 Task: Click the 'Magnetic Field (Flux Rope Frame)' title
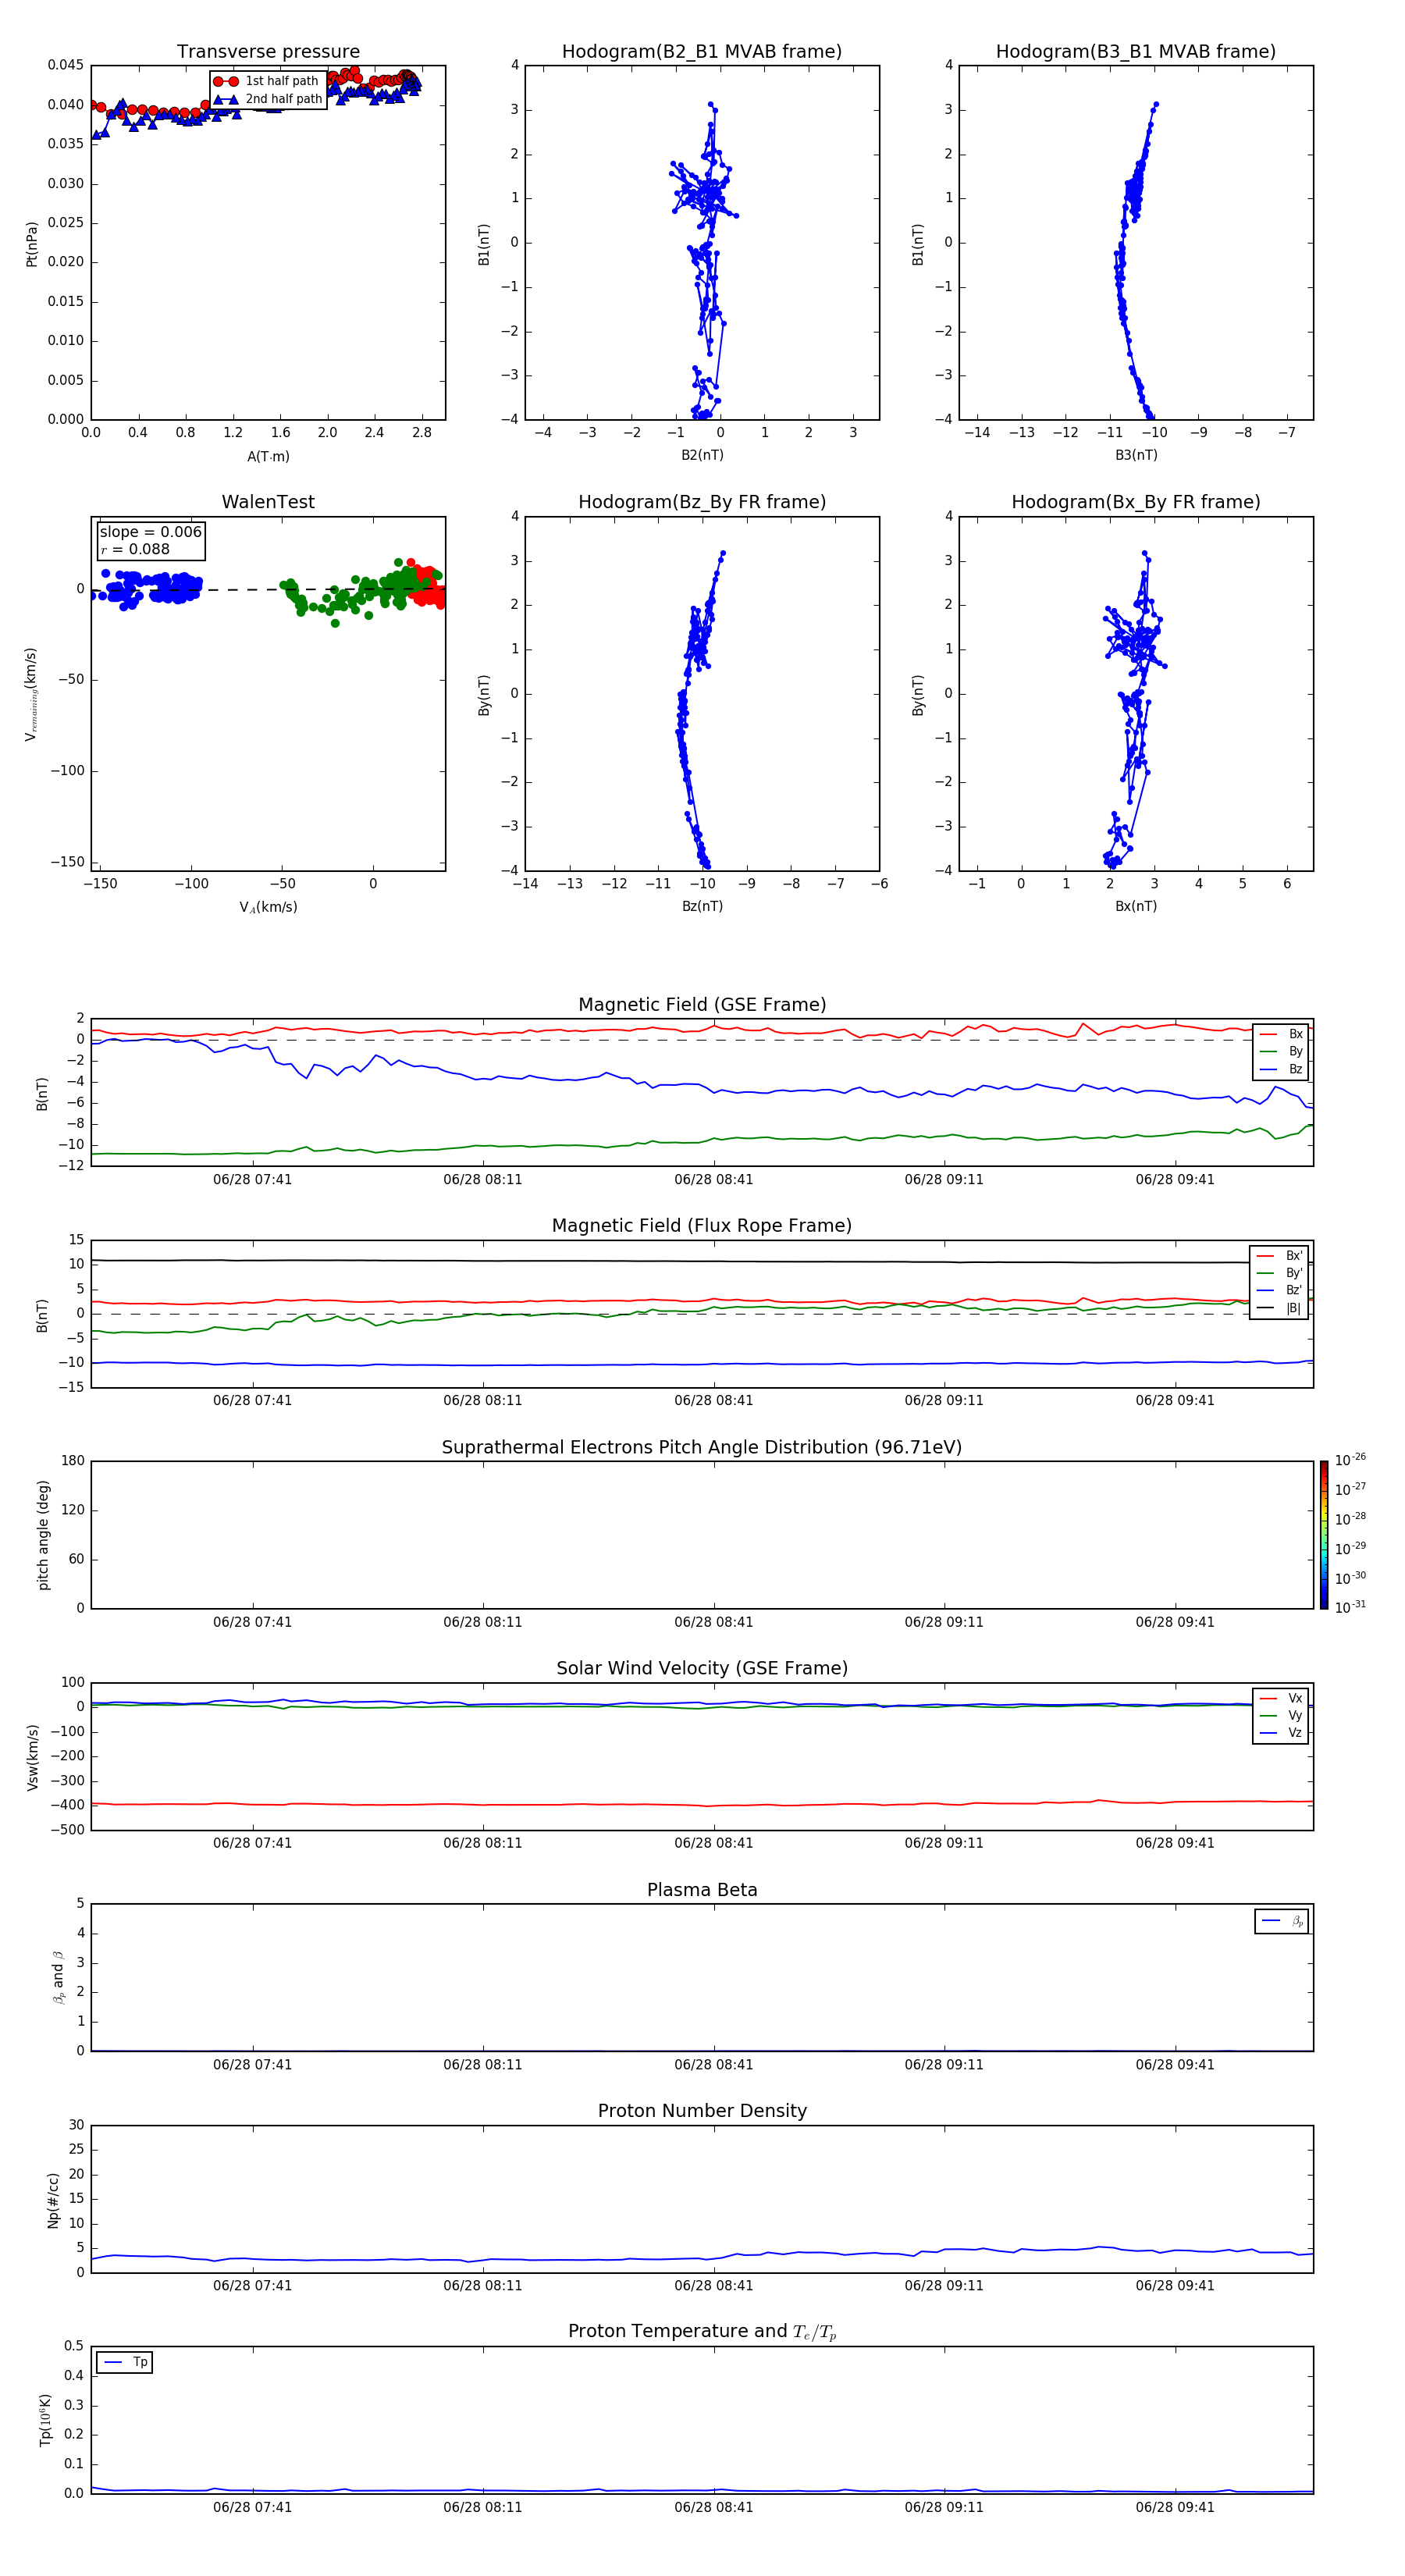tap(702, 1226)
